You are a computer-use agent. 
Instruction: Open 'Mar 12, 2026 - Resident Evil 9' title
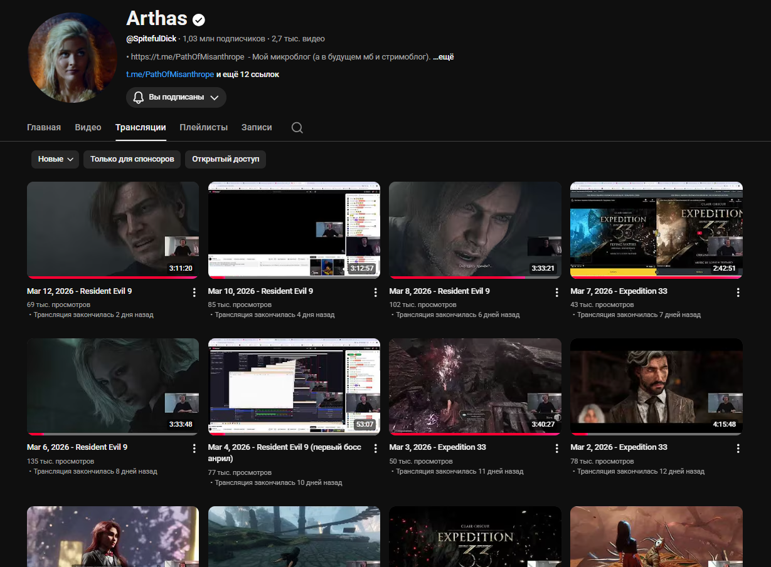tap(80, 291)
